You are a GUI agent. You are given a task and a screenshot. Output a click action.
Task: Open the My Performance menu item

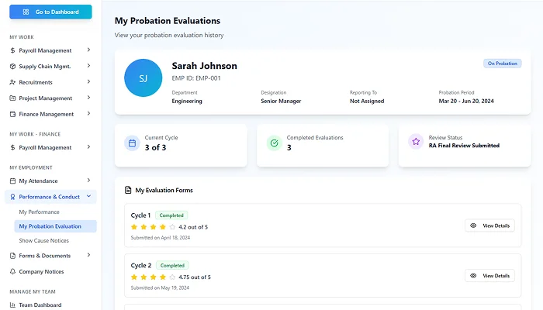pos(39,212)
